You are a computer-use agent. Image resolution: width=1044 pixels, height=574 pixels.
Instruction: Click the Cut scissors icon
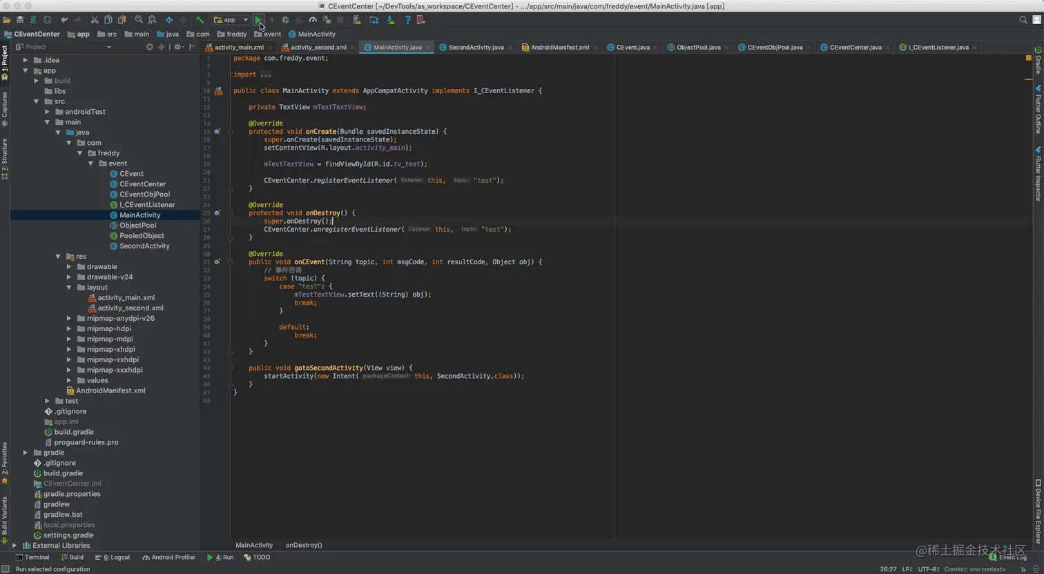(x=95, y=20)
